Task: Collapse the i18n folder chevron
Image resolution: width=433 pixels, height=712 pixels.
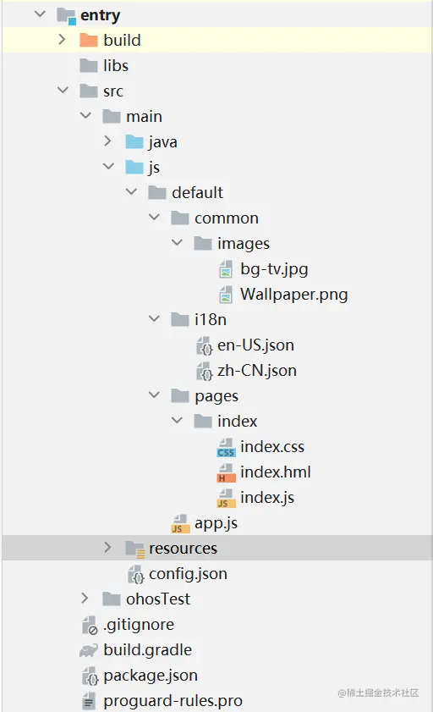Action: click(154, 319)
